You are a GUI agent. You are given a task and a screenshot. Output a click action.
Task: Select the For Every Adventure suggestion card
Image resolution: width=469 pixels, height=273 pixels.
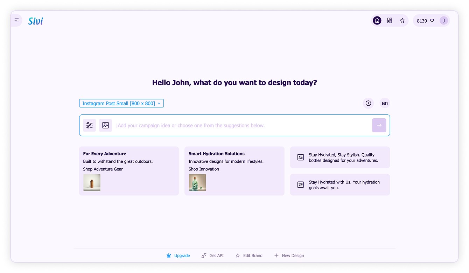point(129,171)
